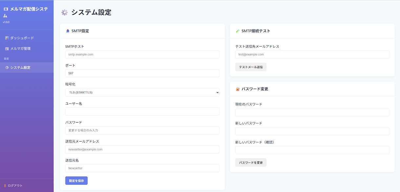The height and width of the screenshot is (192, 400).
Task: Go to メルマガ管理 in the sidebar
Action: click(x=27, y=48)
